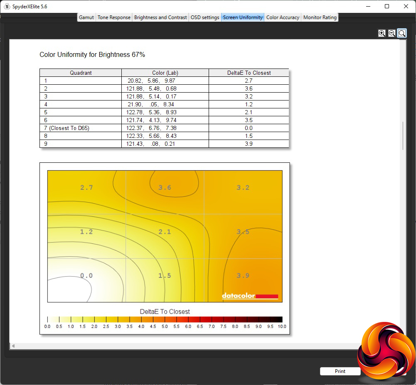The height and width of the screenshot is (385, 416).
Task: Click the zoom out magnifier icon
Action: [x=392, y=33]
